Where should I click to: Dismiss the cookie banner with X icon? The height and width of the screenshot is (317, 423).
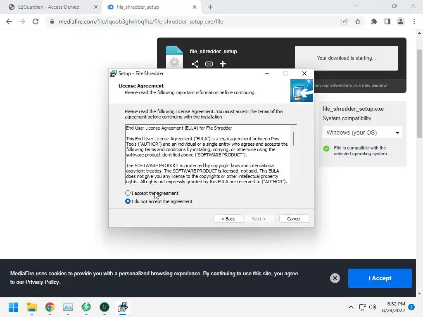[335, 278]
